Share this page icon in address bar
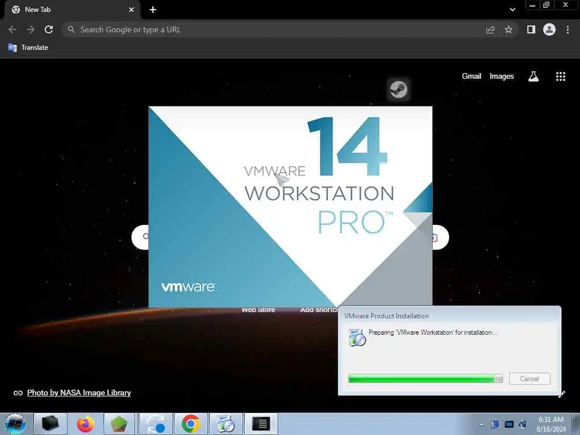Viewport: 580px width, 435px height. [491, 29]
